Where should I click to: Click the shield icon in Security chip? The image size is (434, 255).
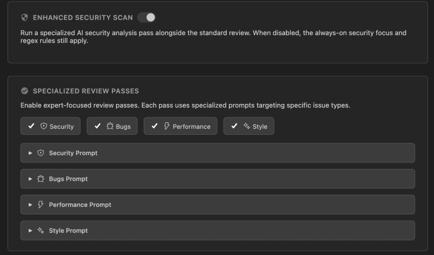[x=44, y=126]
